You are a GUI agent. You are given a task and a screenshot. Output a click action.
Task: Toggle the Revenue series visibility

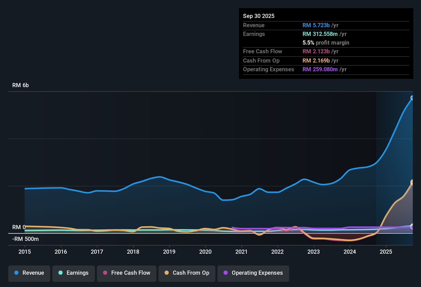click(29, 273)
